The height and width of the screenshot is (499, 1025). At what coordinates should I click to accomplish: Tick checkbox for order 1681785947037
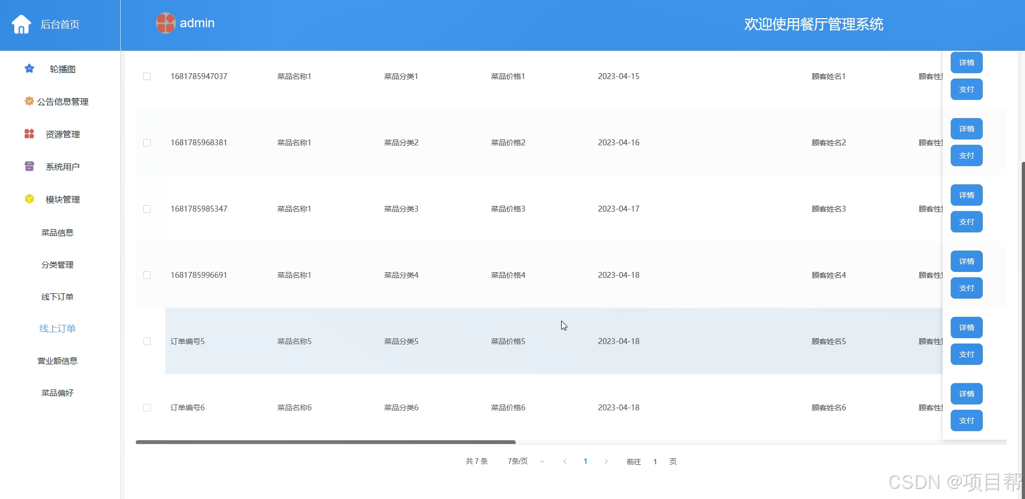pyautogui.click(x=147, y=76)
